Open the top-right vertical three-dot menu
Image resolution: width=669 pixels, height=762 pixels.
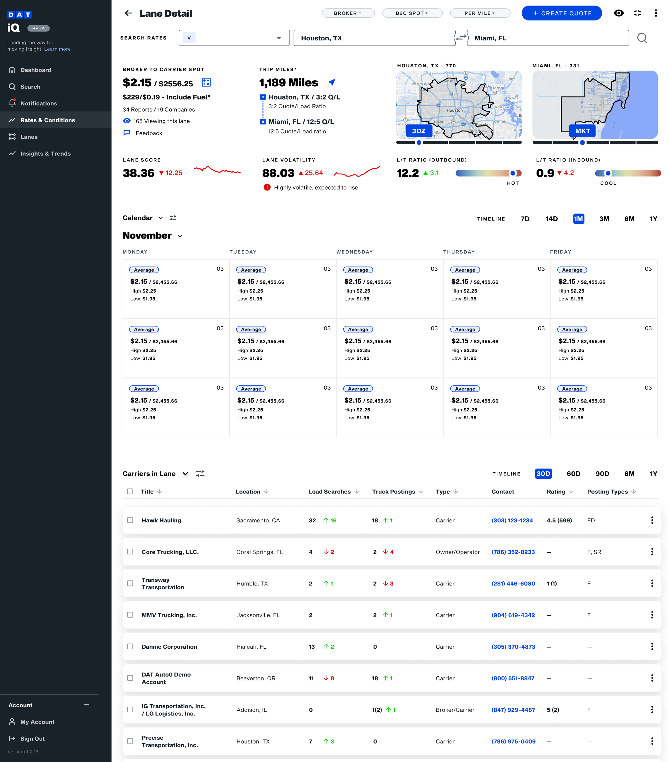point(656,13)
